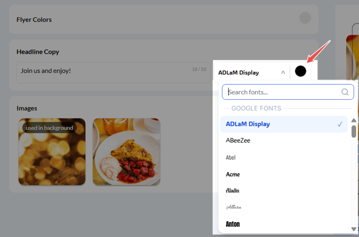The image size is (359, 237).
Task: Click the font list scrollbar down arrow
Action: click(354, 228)
